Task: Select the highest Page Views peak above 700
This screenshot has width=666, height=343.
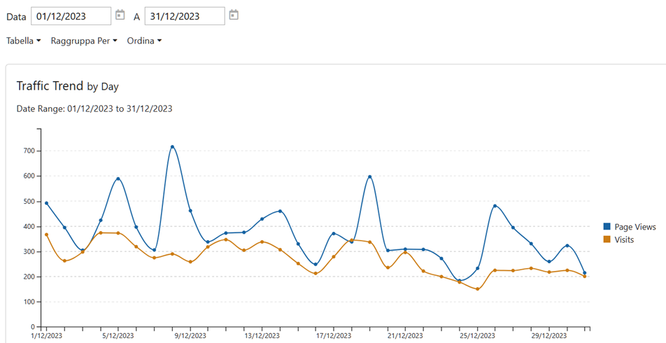Action: click(172, 147)
